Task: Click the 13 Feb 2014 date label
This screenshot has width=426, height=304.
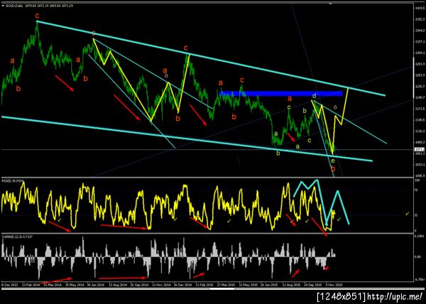Action: (31, 285)
